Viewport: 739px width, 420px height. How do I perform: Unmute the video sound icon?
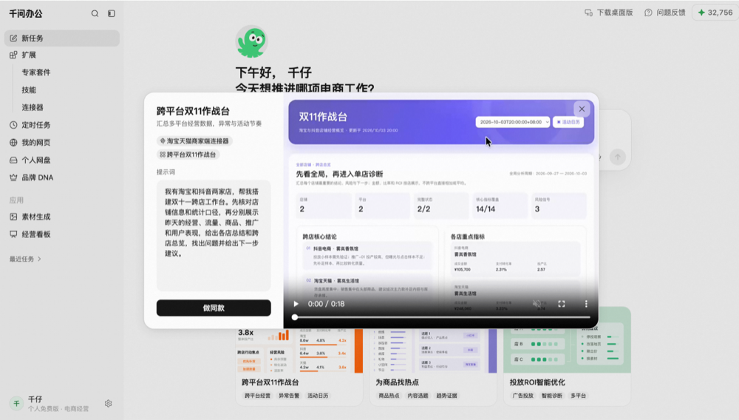click(537, 304)
